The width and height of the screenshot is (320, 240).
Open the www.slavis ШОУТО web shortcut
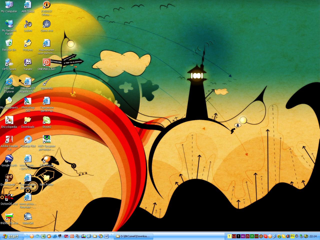[x=28, y=162]
